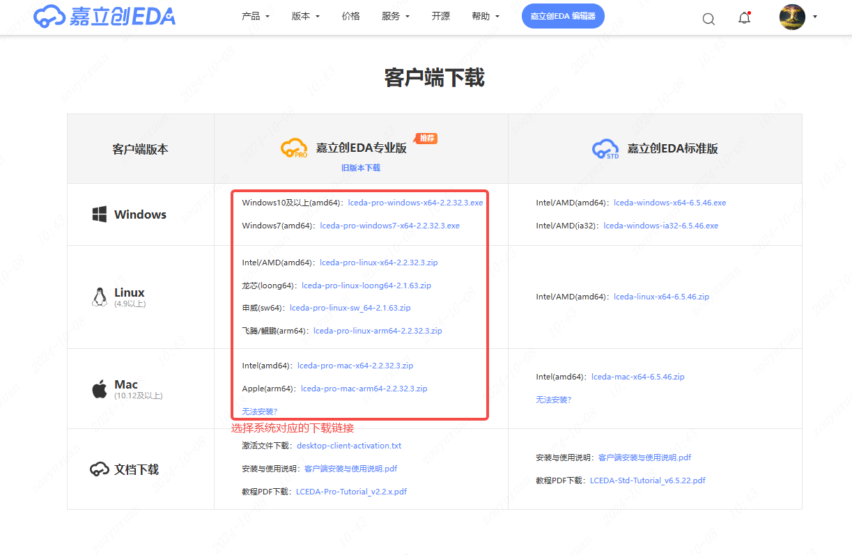Click the (10.12及以上) Mac note

click(x=138, y=396)
